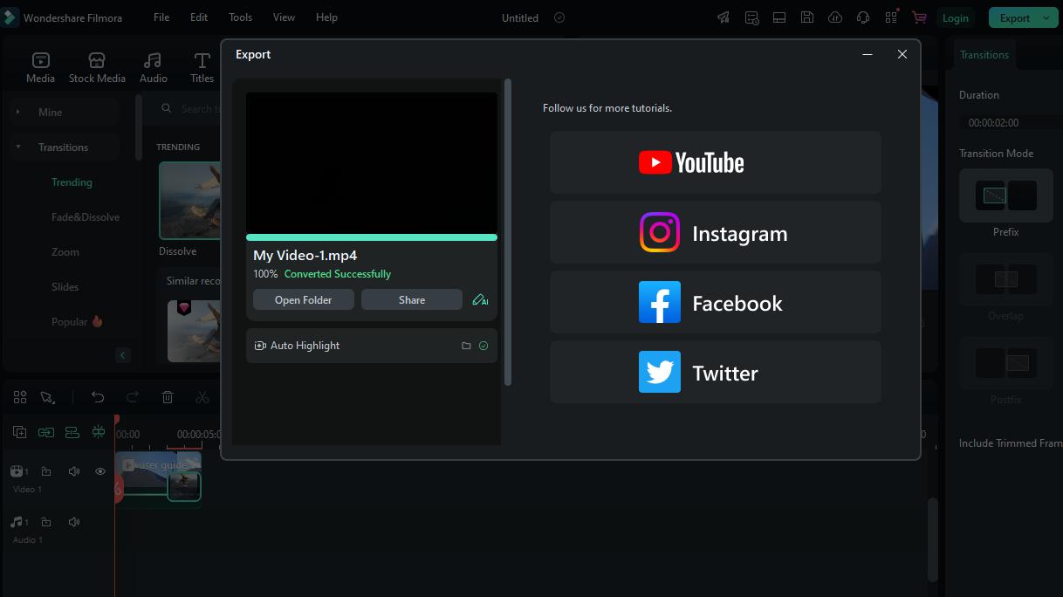
Task: Click the Login button
Action: point(955,17)
